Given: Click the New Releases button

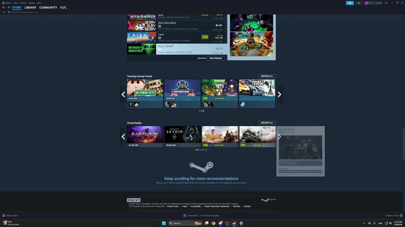Looking at the screenshot, I should [215, 58].
